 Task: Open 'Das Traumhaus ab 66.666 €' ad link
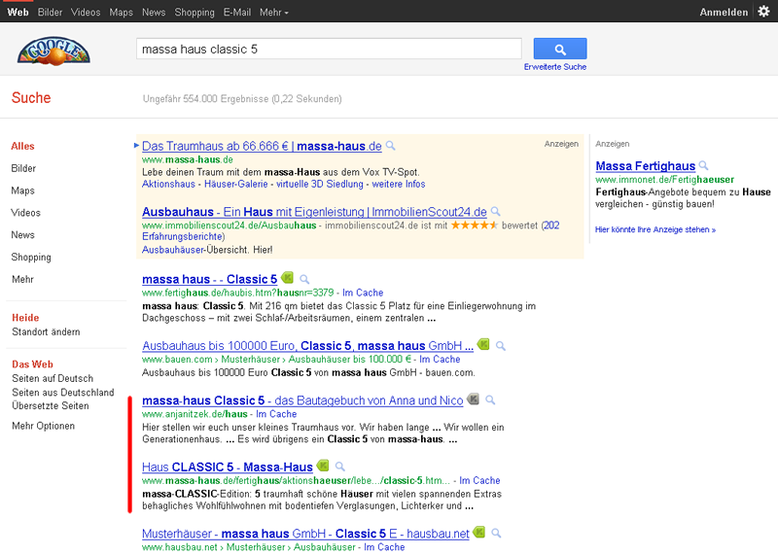point(262,146)
